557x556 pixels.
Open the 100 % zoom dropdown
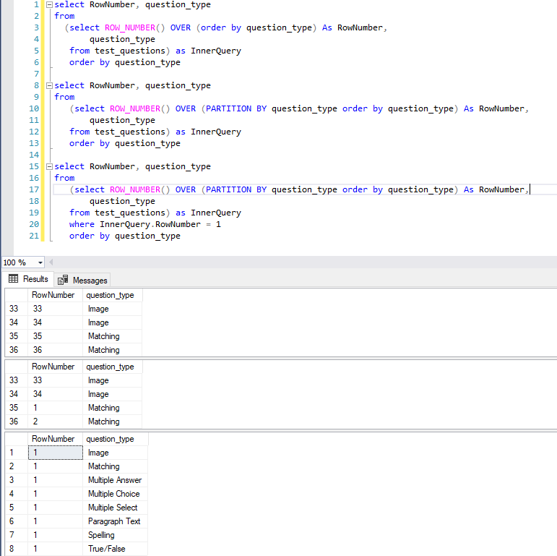point(40,262)
